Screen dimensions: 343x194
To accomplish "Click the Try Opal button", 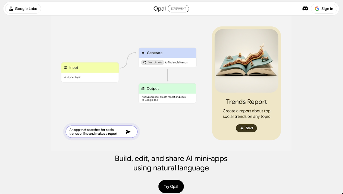I will (x=171, y=186).
